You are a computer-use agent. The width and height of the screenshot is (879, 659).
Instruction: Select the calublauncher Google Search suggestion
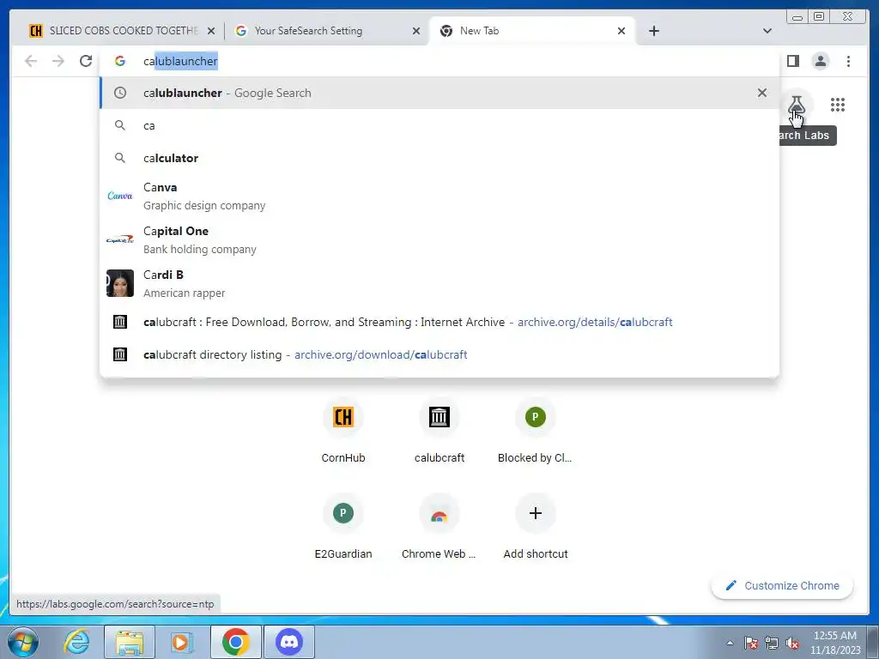[439, 93]
